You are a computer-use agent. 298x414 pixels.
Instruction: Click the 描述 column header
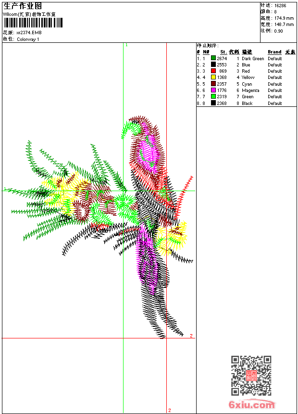(x=247, y=52)
